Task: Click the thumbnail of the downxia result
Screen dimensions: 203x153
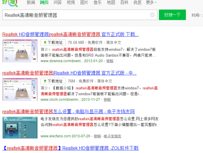Action: click(20, 51)
